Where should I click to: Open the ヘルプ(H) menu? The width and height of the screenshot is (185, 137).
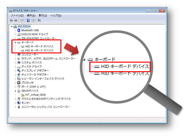click(56, 16)
